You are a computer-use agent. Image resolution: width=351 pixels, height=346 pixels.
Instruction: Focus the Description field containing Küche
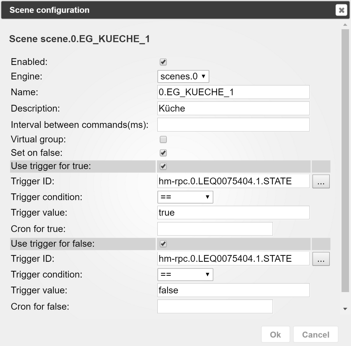pyautogui.click(x=233, y=108)
